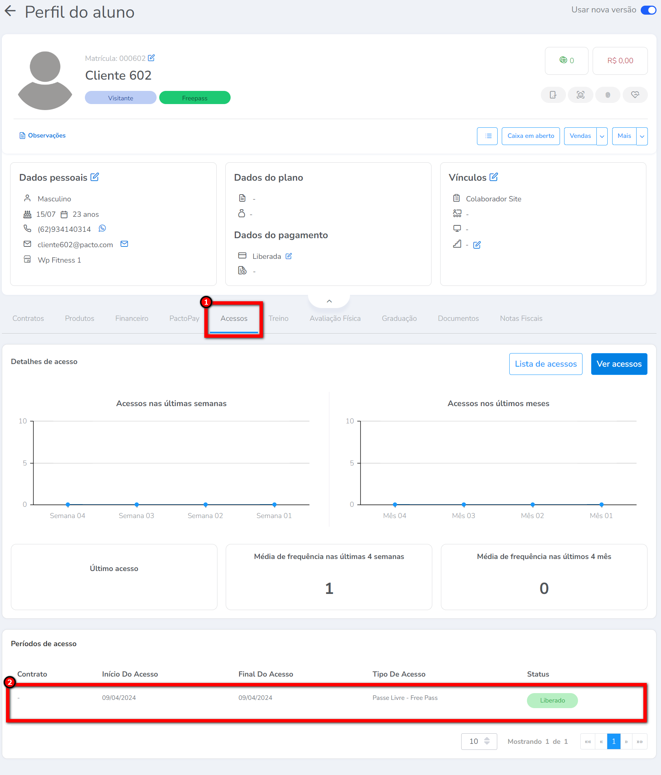Go back using the left arrow
Screen dimensions: 661x775
[10, 11]
